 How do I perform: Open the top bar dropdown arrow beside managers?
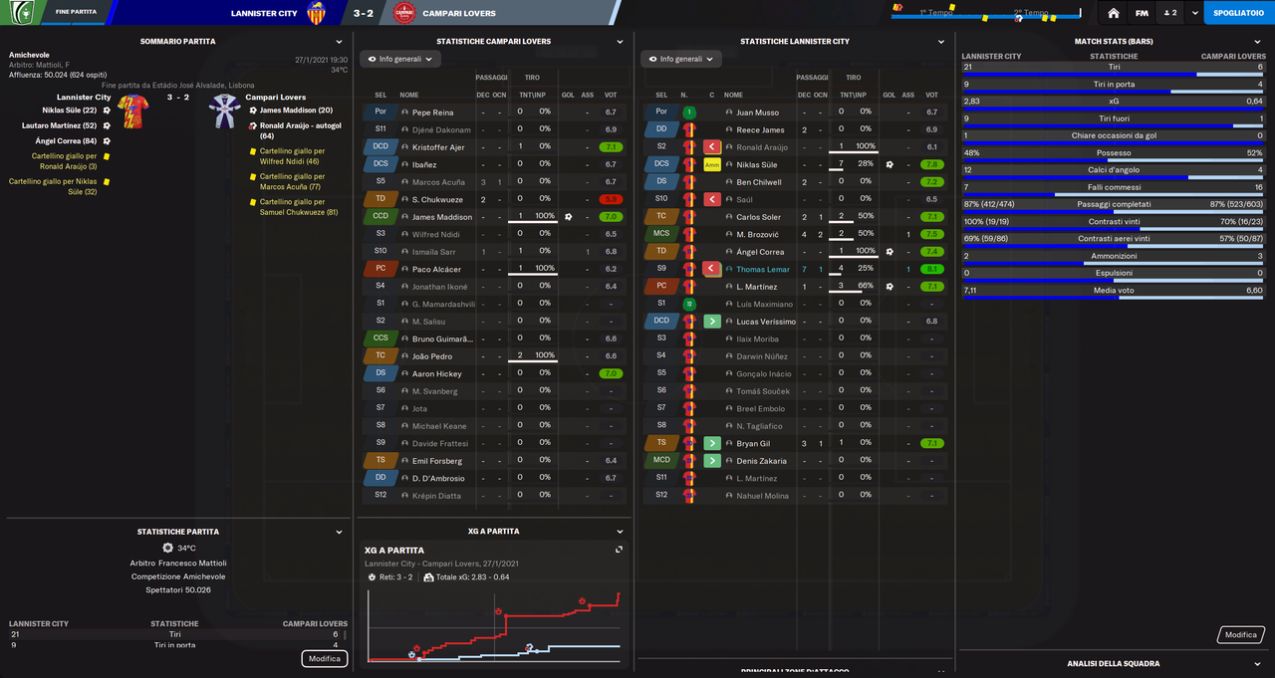click(1194, 13)
